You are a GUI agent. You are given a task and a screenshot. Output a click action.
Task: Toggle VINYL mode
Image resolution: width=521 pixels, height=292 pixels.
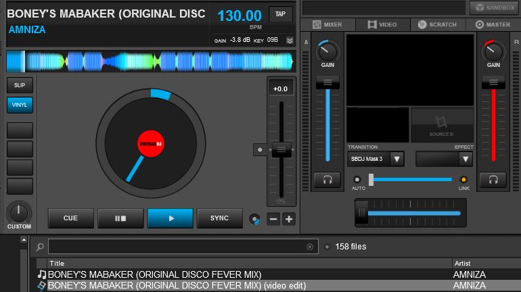pyautogui.click(x=20, y=105)
